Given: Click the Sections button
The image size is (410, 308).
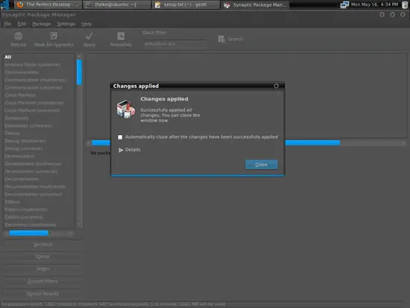Looking at the screenshot, I should [43, 245].
